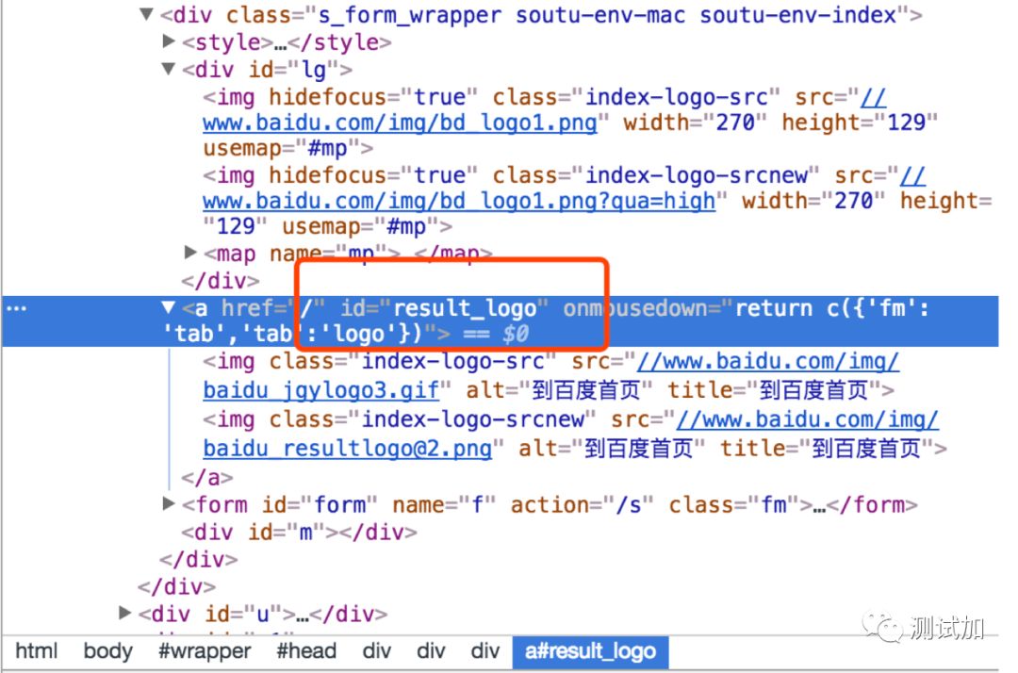
Task: Select #head in the breadcrumb bar
Action: coord(306,651)
